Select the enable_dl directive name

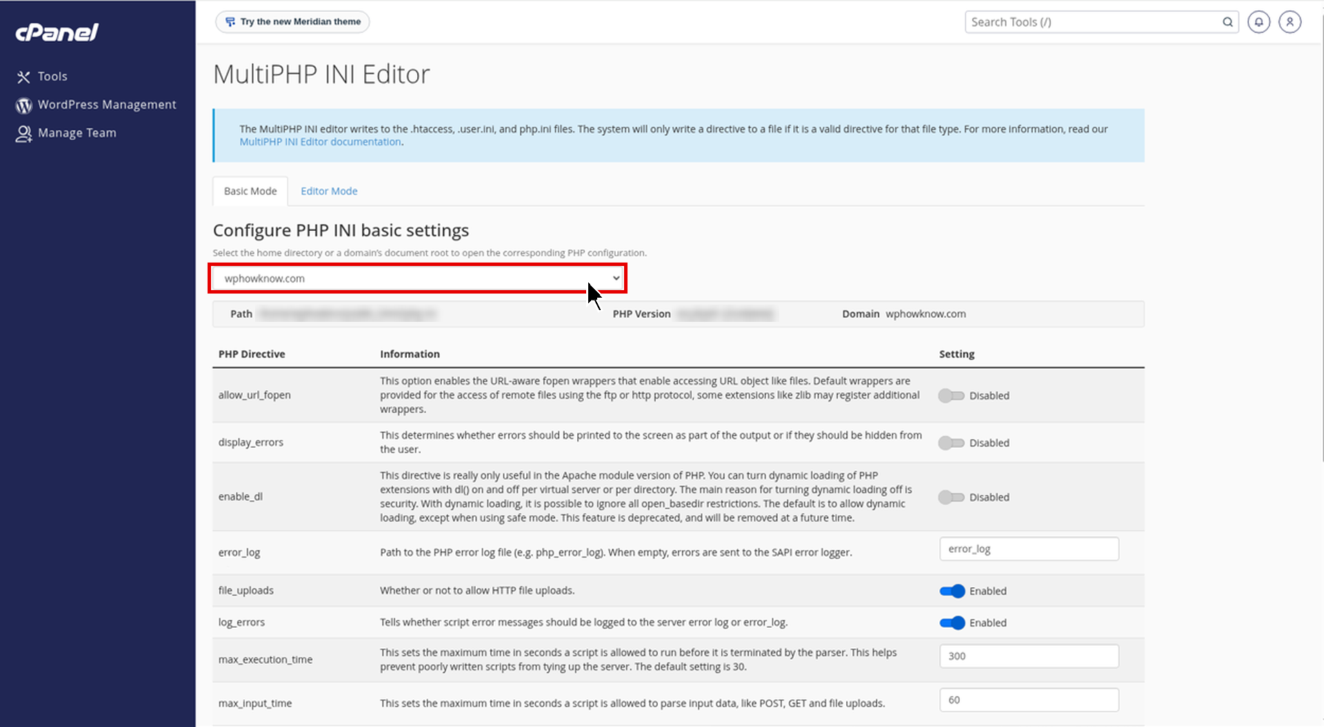[241, 496]
